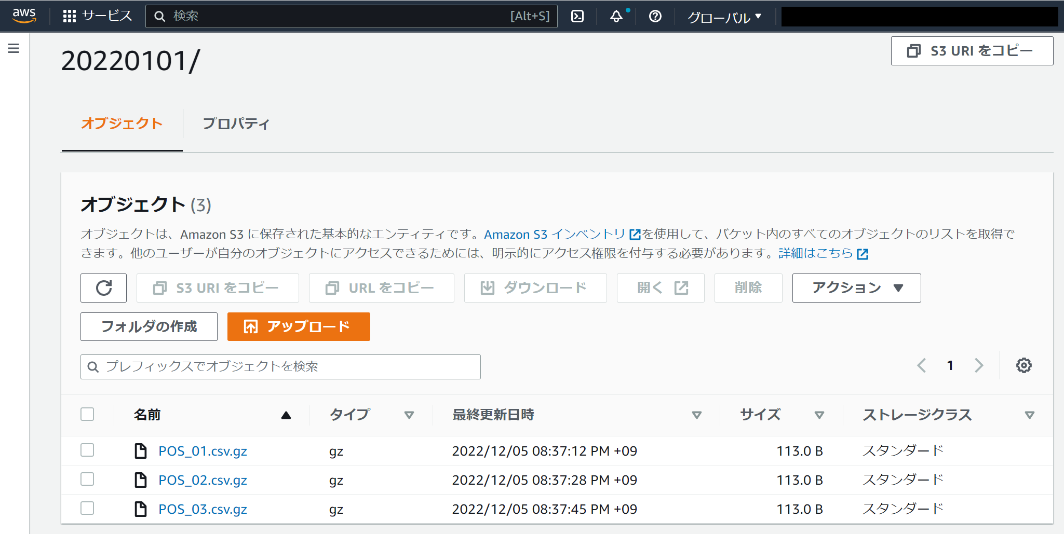Click the 削除 button
The width and height of the screenshot is (1064, 534).
[x=748, y=287]
